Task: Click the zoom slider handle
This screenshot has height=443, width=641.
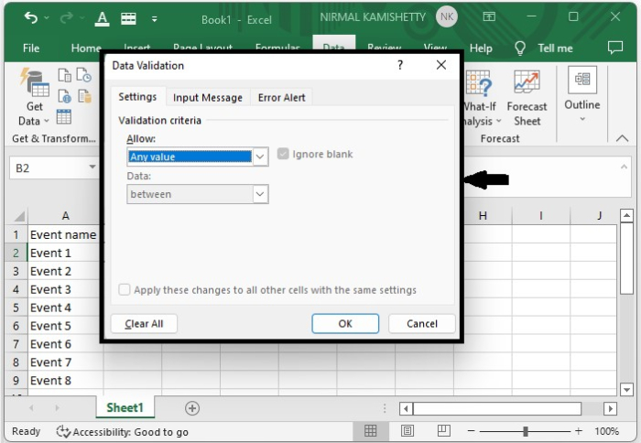Action: 526,431
